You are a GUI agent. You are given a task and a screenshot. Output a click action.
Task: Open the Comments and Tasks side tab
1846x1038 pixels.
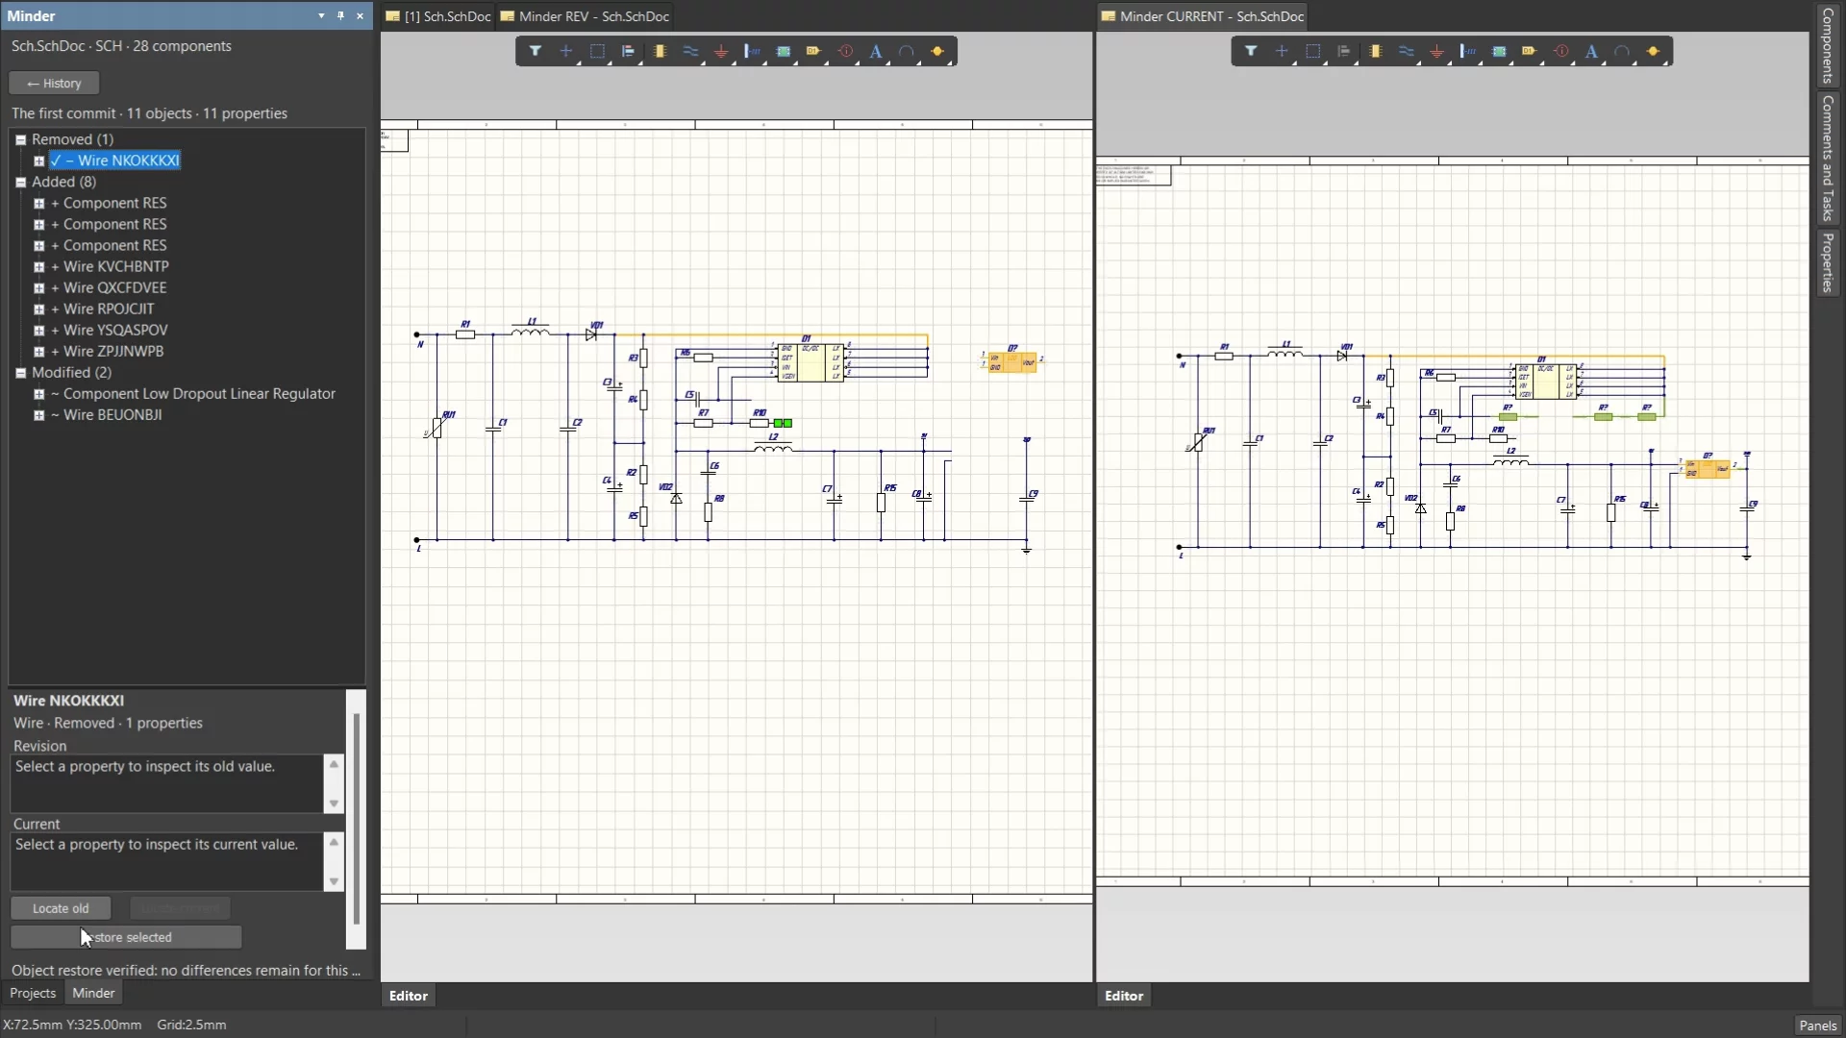(x=1828, y=159)
